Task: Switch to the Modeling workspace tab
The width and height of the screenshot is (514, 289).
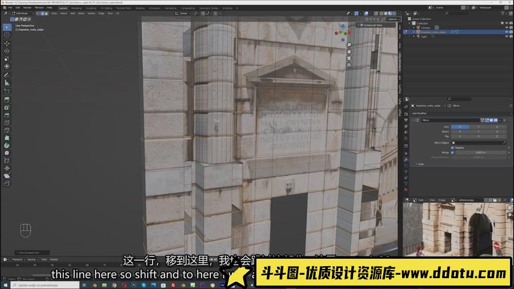Action: pyautogui.click(x=77, y=8)
